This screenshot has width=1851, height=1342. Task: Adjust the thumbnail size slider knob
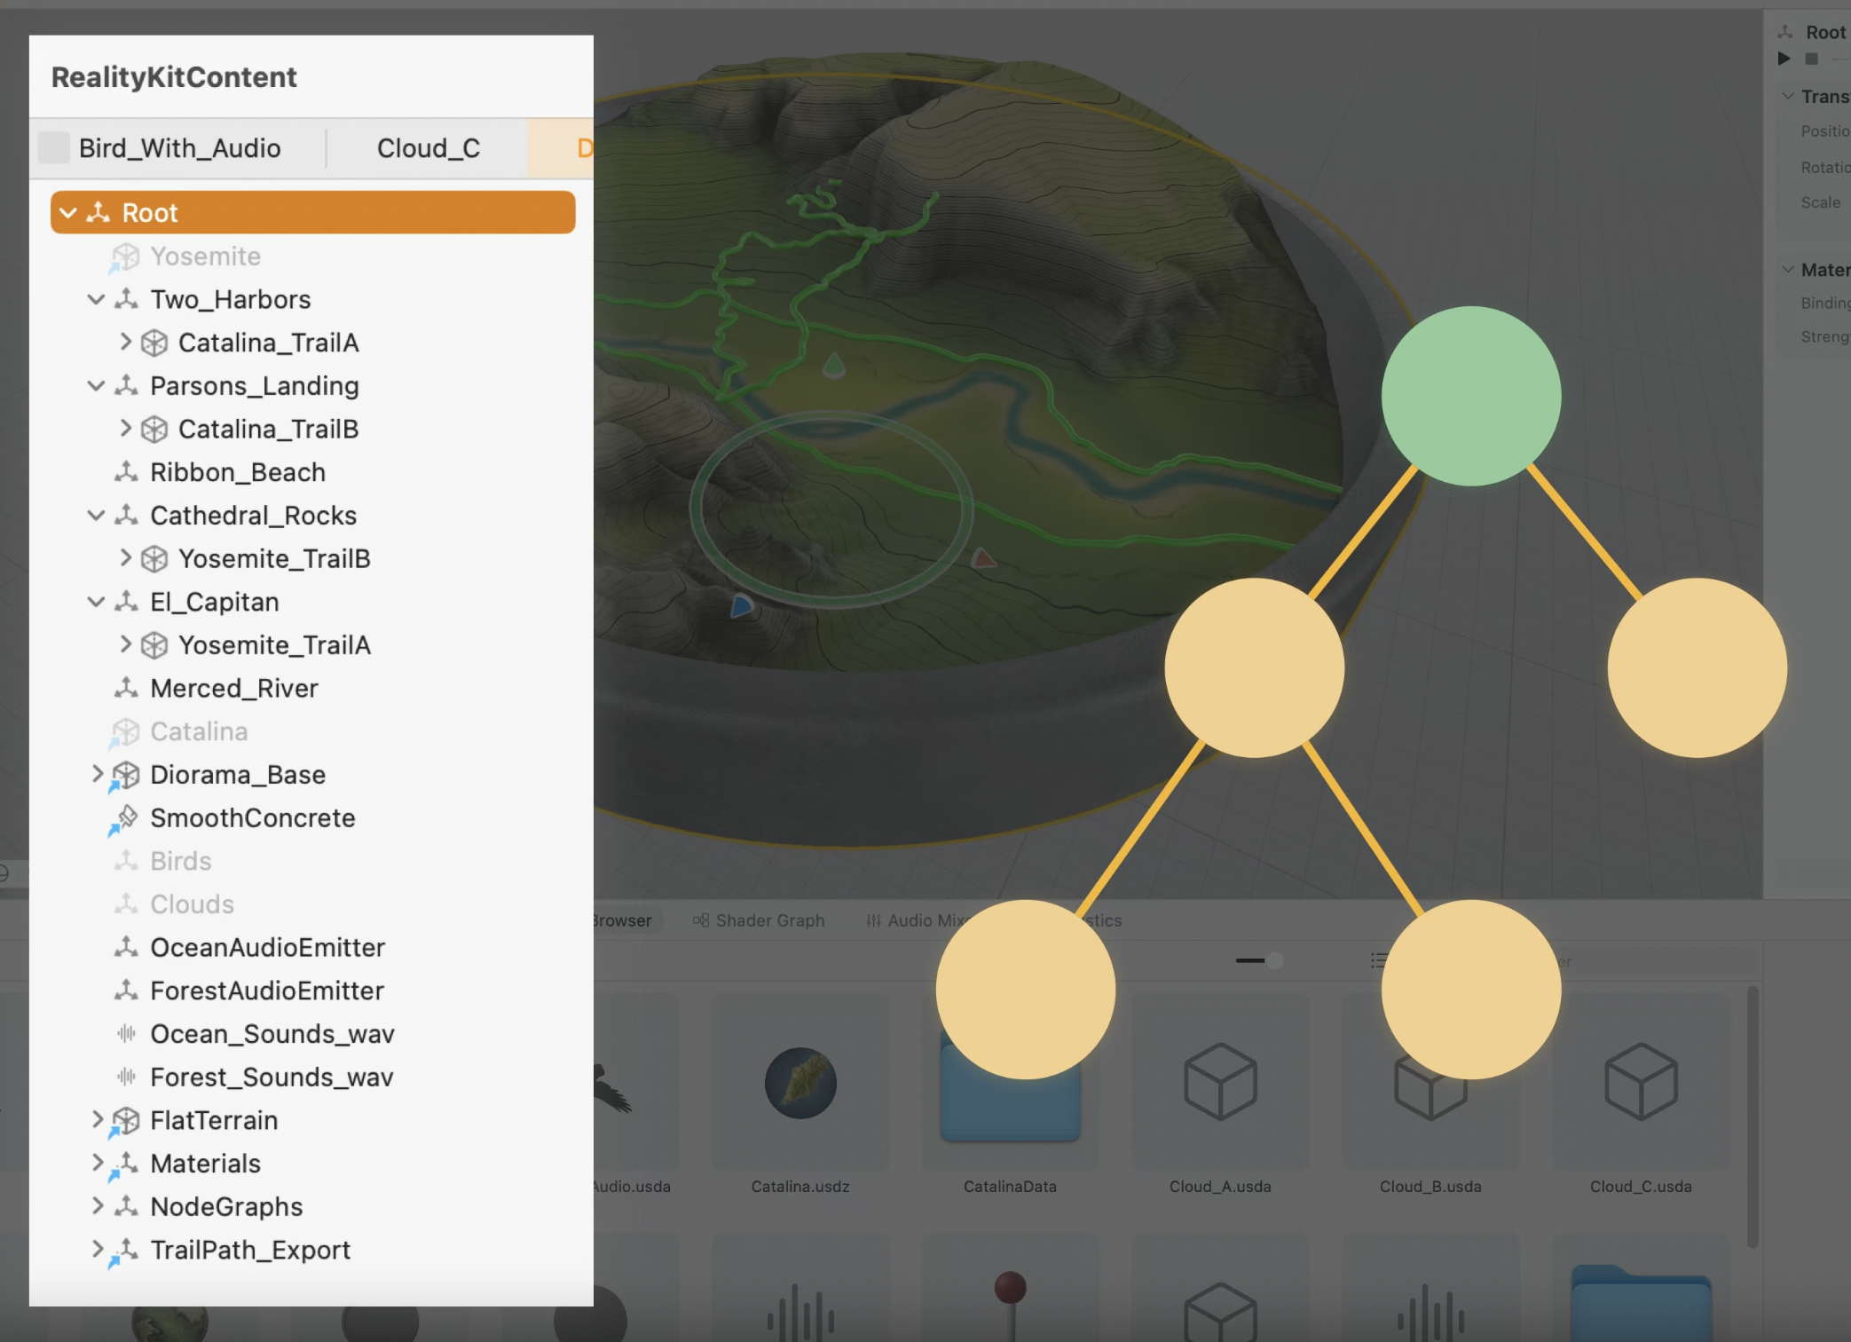(1274, 960)
